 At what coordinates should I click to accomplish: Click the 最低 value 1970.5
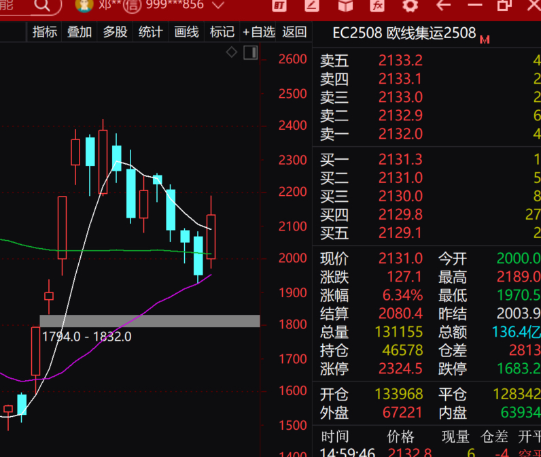point(519,295)
